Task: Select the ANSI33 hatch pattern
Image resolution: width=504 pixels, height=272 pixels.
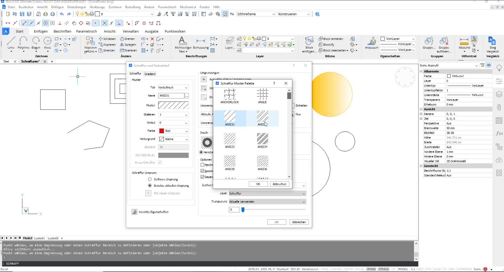Action: (230, 140)
